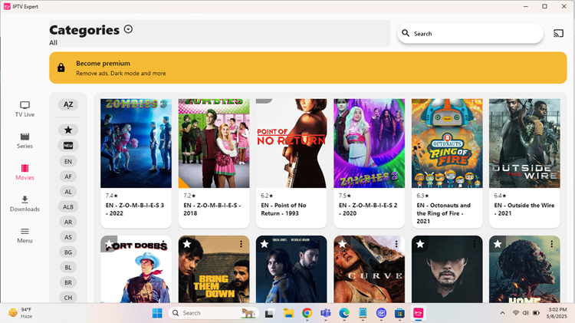Viewport: 575px width, 323px height.
Task: Select the BR category chip
Action: pyautogui.click(x=68, y=282)
